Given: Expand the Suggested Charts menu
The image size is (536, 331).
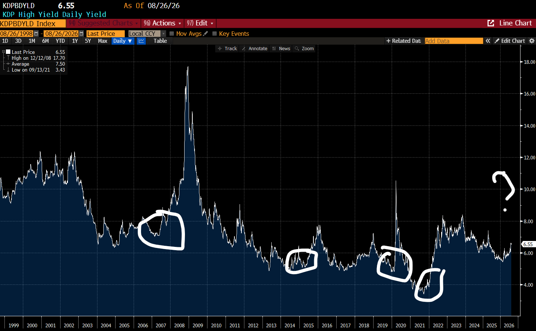Looking at the screenshot, I should [x=103, y=23].
